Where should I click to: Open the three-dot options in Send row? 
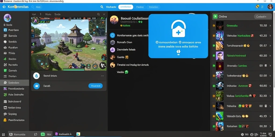(103, 76)
